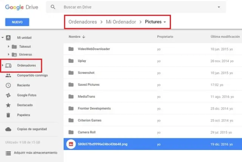
Task: Go to Mi Ordenador in breadcrumb
Action: 120,22
